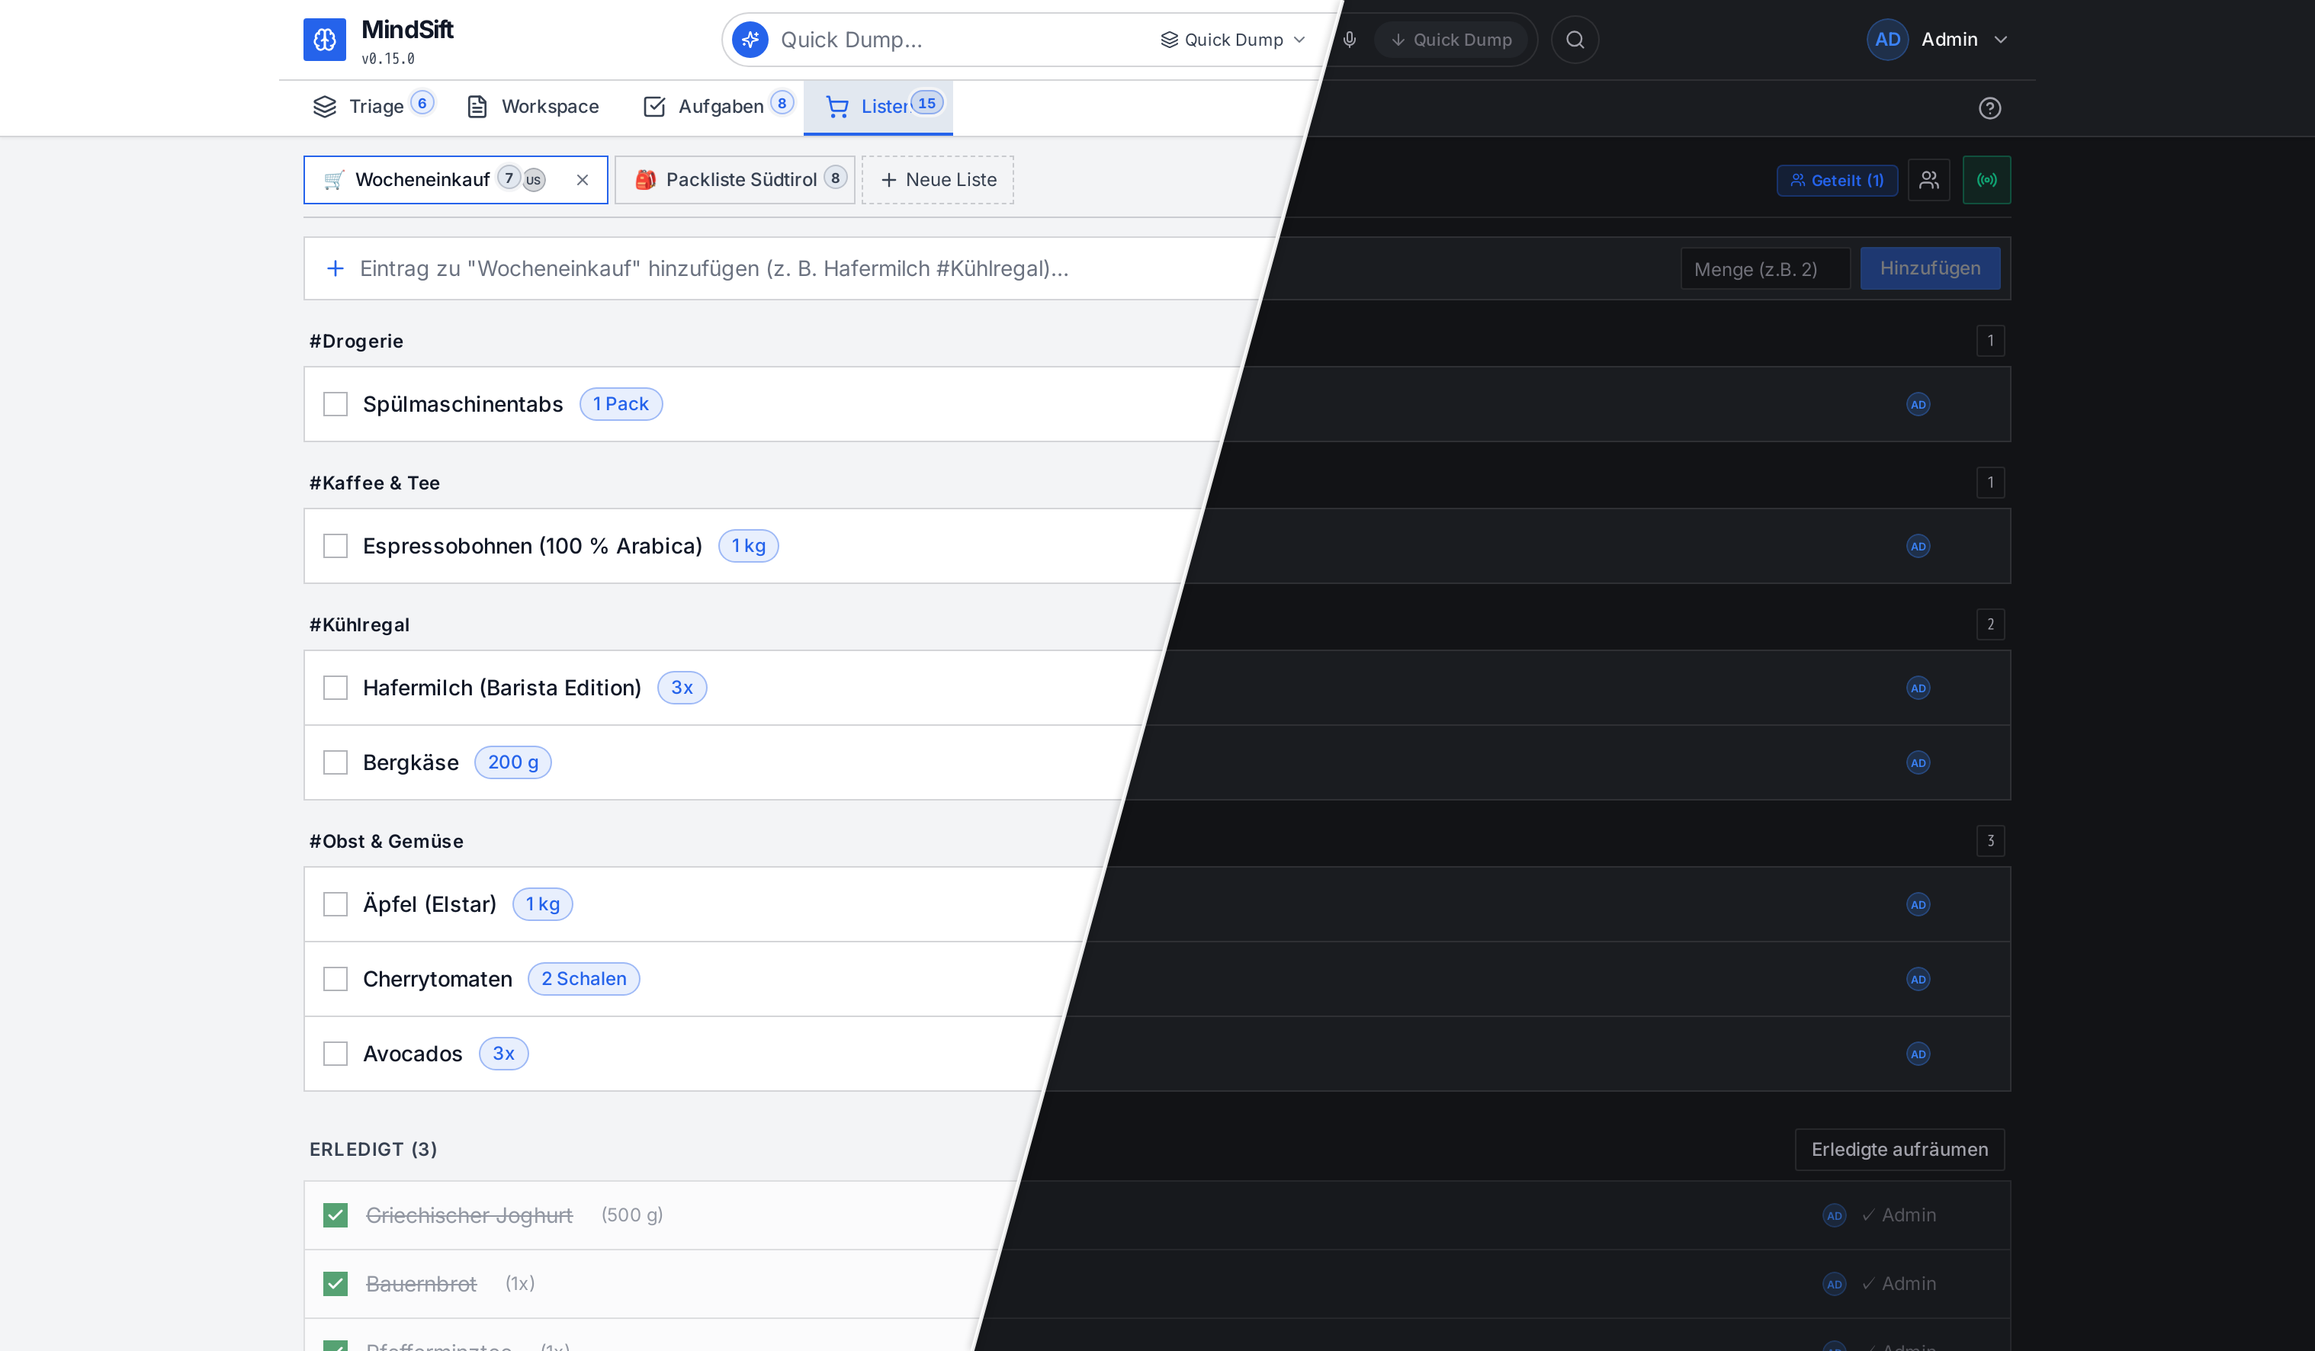
Task: Focus the Menge quantity input field
Action: coord(1764,269)
